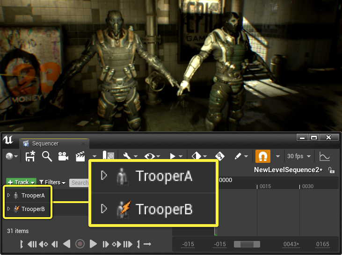Click the magnifier Find in Content Browser icon
342x255 pixels.
pos(47,156)
